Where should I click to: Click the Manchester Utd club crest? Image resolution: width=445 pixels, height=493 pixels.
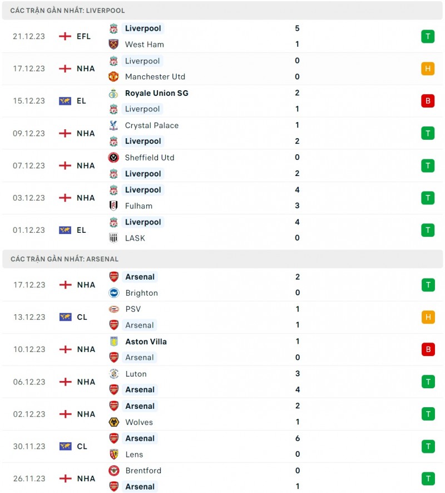pos(113,77)
